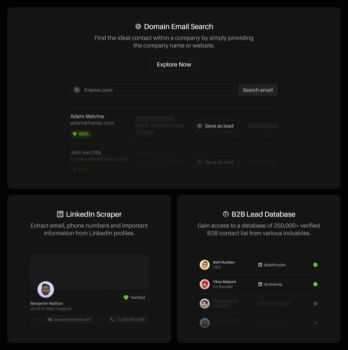Viewport: 348px width, 350px height.
Task: Click the LinkedIn icon next to @vikasmp
Action: [260, 284]
